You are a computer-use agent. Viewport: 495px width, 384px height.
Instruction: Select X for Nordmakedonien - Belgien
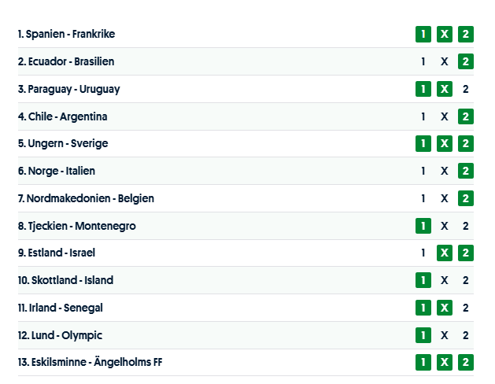coord(445,198)
